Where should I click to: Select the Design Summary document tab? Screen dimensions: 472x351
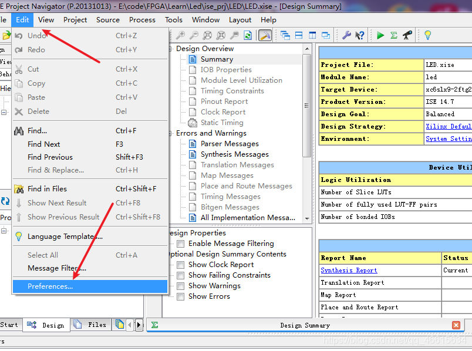pyautogui.click(x=305, y=325)
